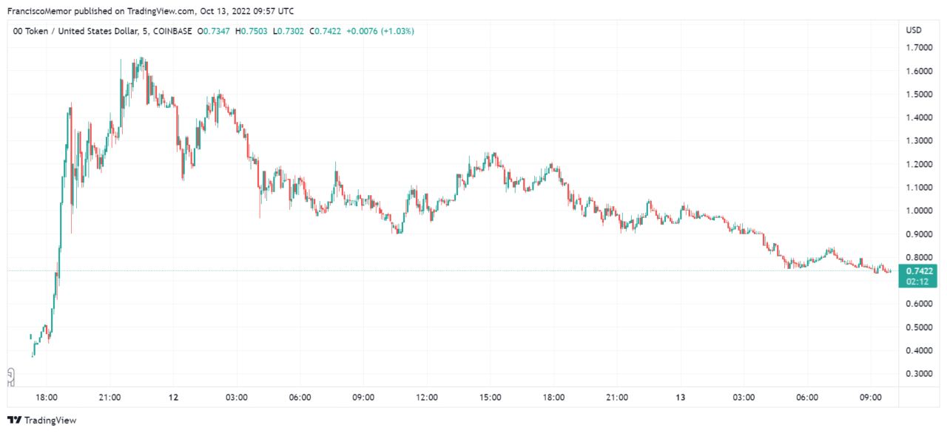Click the high price value 0.7503
Screen dimensions: 947x433
[x=255, y=31]
